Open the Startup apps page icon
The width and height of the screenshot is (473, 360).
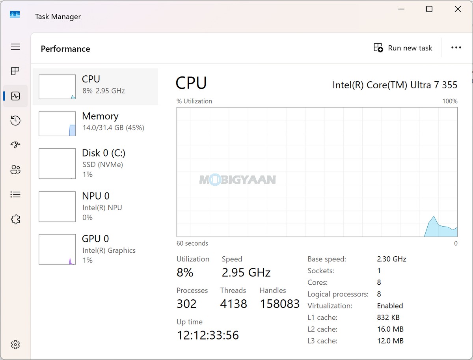pos(15,145)
